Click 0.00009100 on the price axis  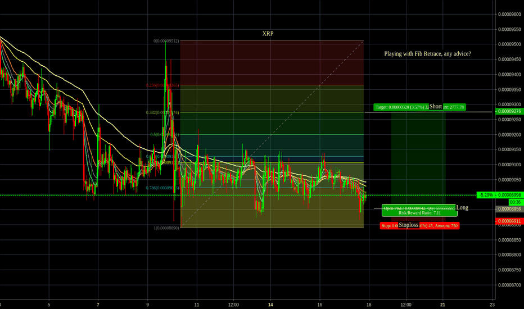(509, 165)
